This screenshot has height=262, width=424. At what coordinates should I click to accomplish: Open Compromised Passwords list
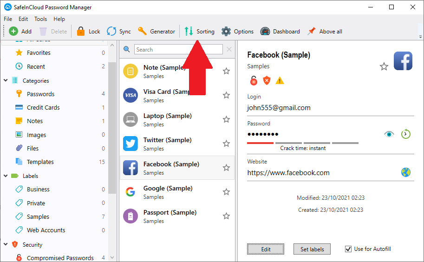[54, 258]
